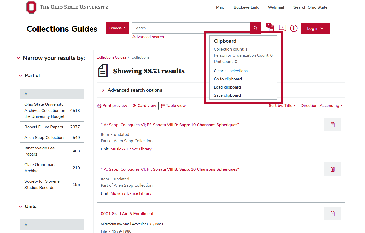Choose Save clipboard
Viewport: 365px width, 233px height.
(x=227, y=95)
